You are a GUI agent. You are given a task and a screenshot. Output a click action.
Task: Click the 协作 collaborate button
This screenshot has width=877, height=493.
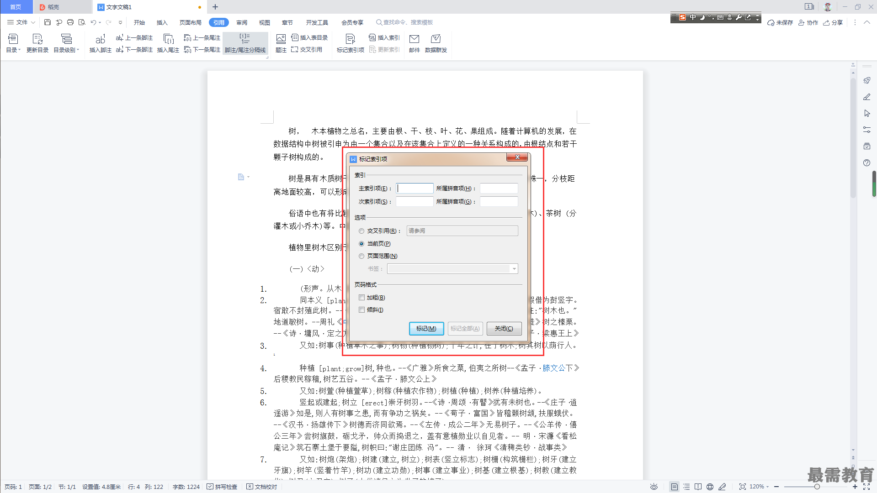(x=808, y=22)
